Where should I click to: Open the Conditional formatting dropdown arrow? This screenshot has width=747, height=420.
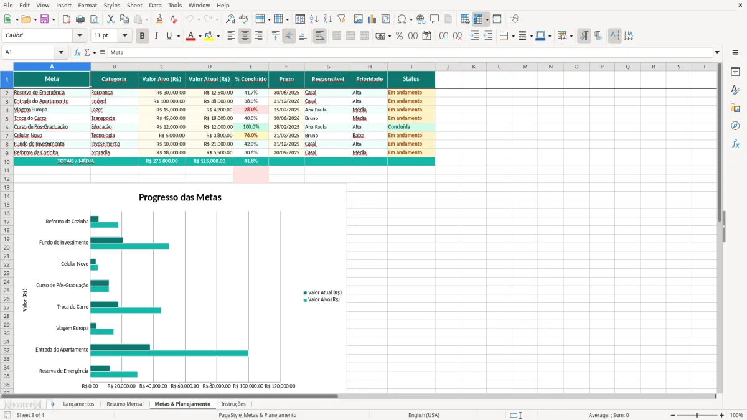pyautogui.click(x=571, y=36)
